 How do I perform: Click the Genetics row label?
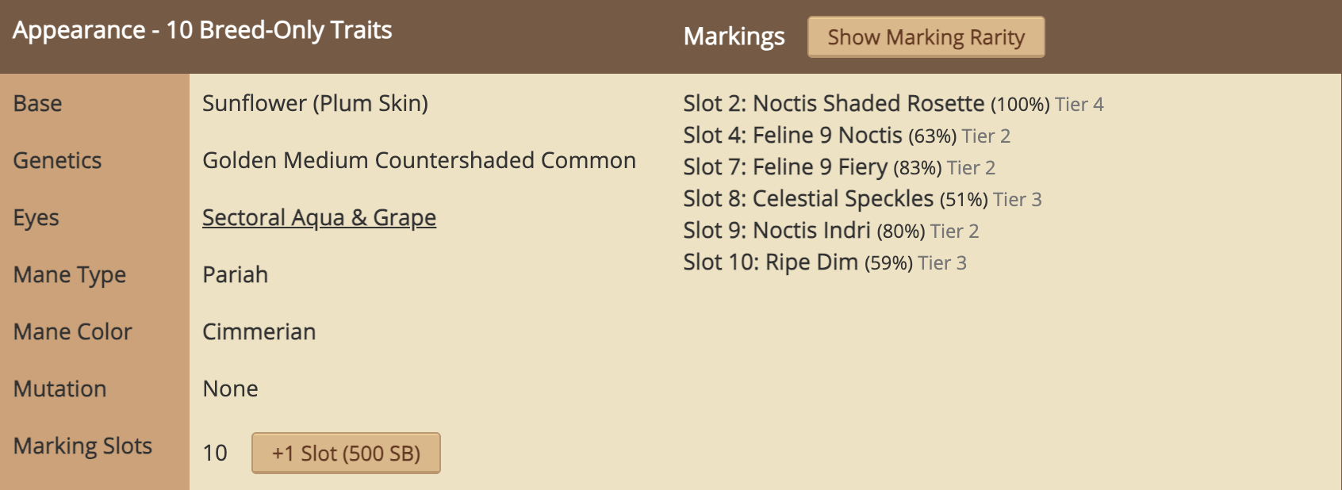point(57,161)
